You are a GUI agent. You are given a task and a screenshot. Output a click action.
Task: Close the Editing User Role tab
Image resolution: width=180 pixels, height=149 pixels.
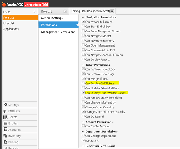[x=112, y=11]
